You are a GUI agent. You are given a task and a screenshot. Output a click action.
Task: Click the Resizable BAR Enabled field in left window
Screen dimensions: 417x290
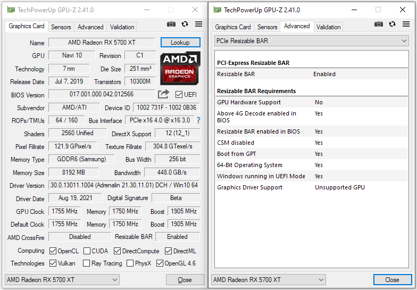178,236
